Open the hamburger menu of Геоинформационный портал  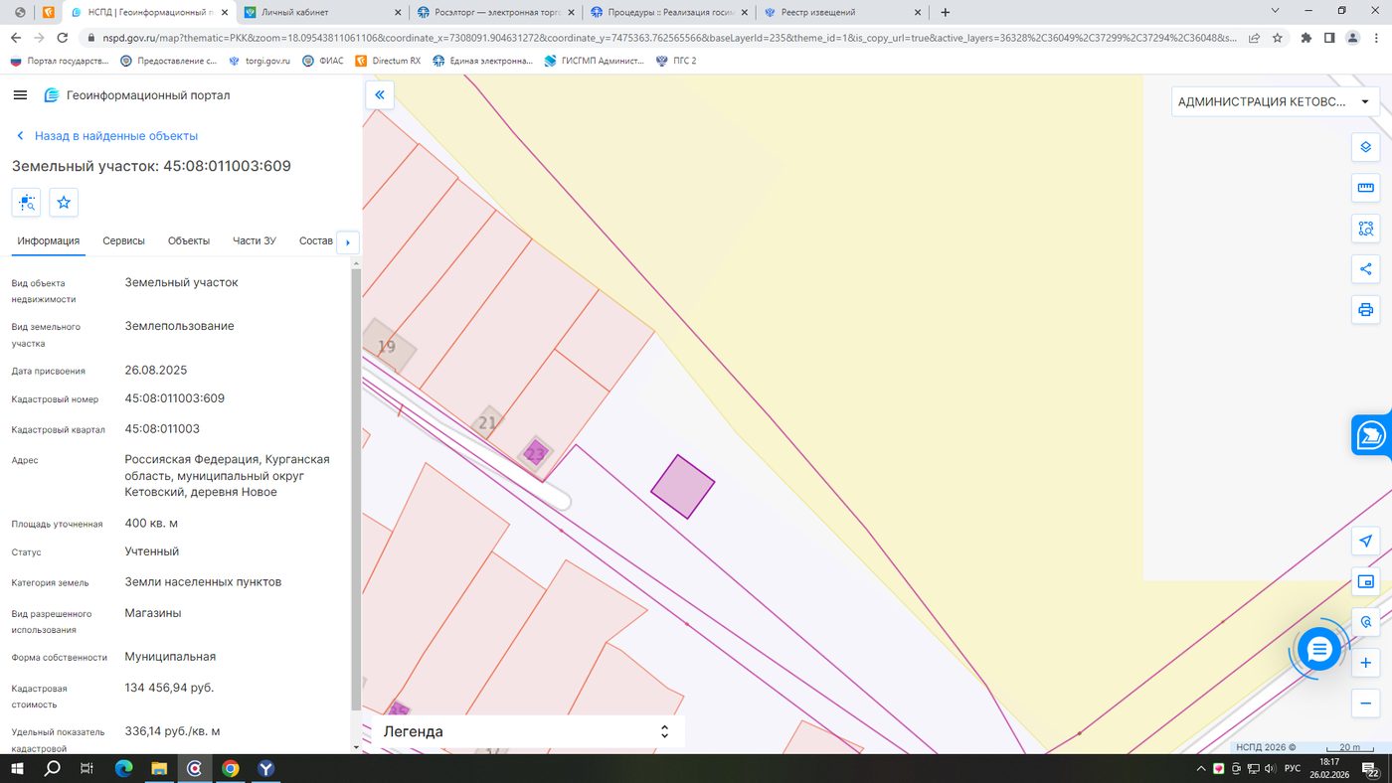[x=20, y=95]
